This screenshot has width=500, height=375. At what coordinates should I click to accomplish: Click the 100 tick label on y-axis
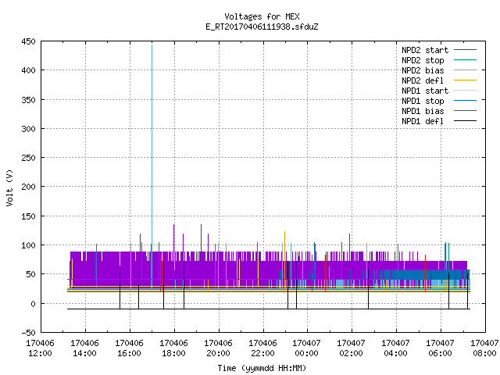[28, 245]
